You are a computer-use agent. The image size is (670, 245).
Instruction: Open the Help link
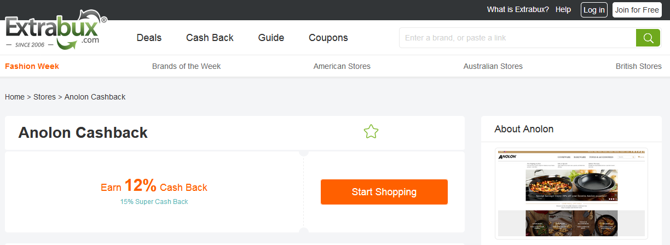[563, 10]
